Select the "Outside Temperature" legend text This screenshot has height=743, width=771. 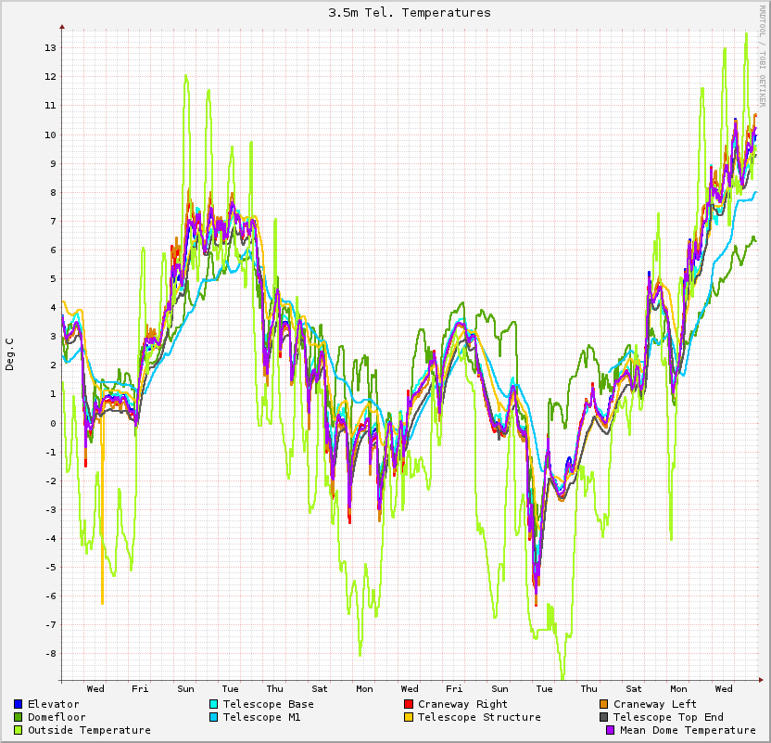click(89, 730)
